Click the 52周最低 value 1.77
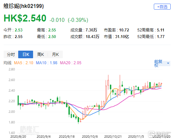Image resolution: width=173 pixels, height=140 pixels. tap(161, 37)
